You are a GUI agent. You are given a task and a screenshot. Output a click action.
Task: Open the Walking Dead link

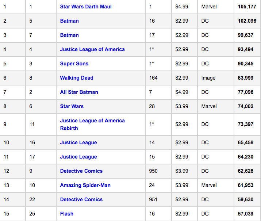point(77,78)
